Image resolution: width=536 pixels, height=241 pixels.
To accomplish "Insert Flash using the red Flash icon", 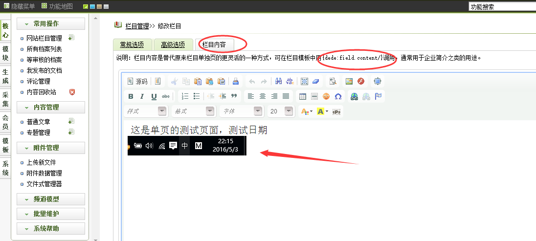I will 360,81.
